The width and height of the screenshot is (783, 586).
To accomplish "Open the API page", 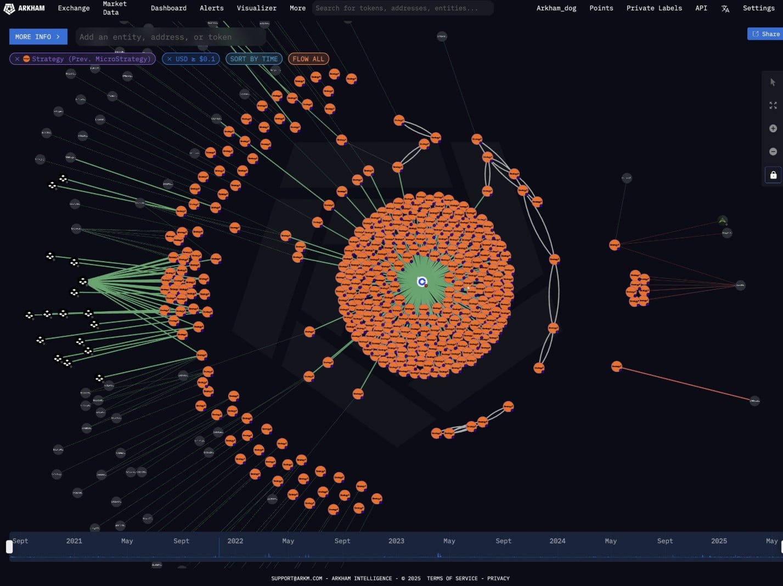I will (x=701, y=8).
